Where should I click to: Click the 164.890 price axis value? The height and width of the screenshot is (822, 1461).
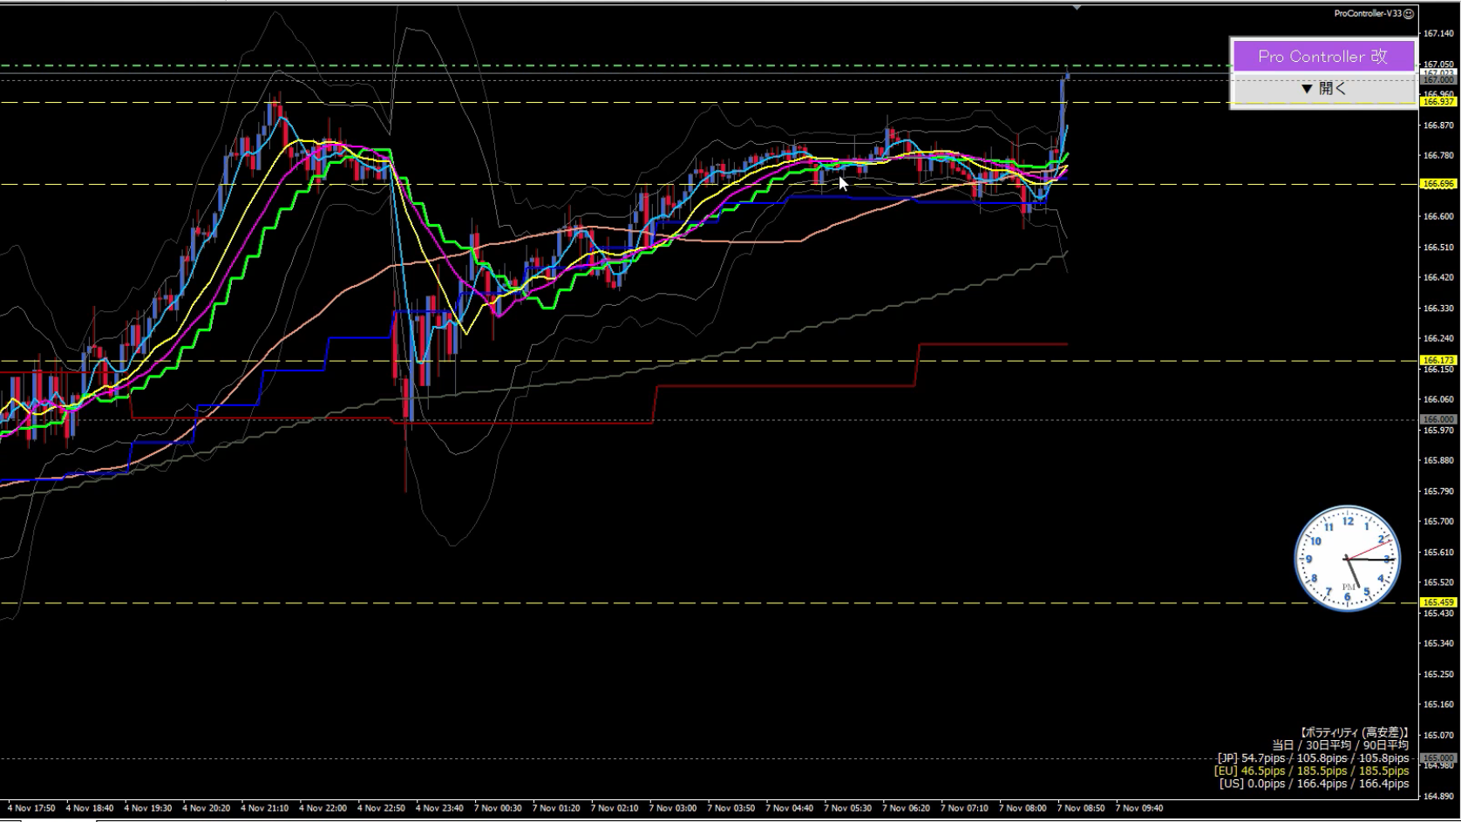coord(1438,796)
